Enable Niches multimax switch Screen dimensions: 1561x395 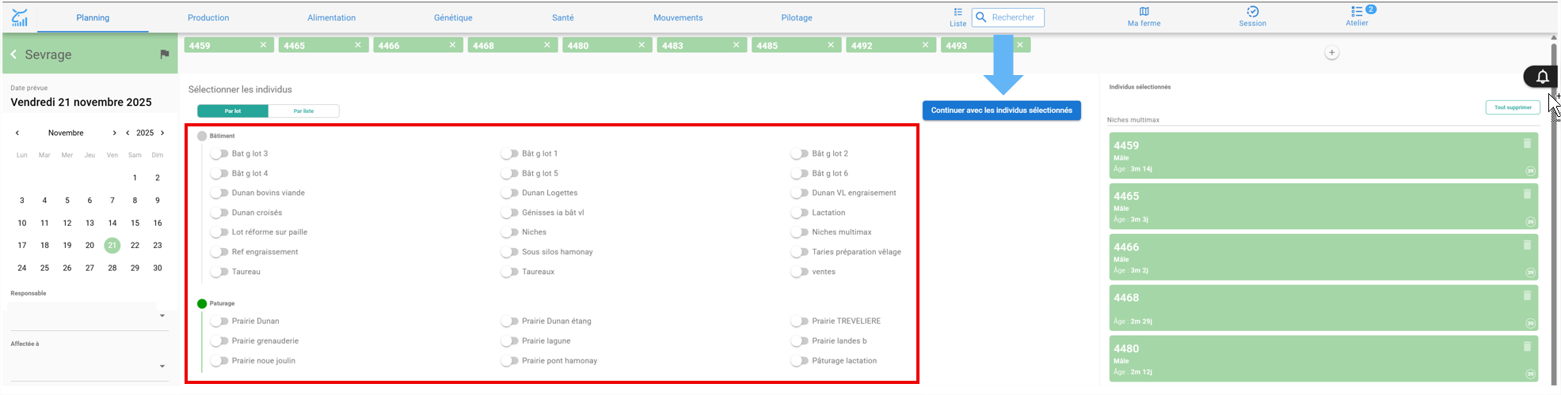pos(799,232)
